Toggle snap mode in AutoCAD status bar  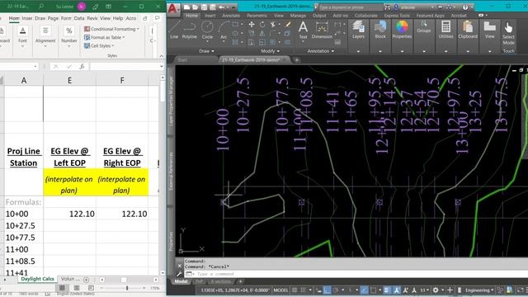point(303,290)
